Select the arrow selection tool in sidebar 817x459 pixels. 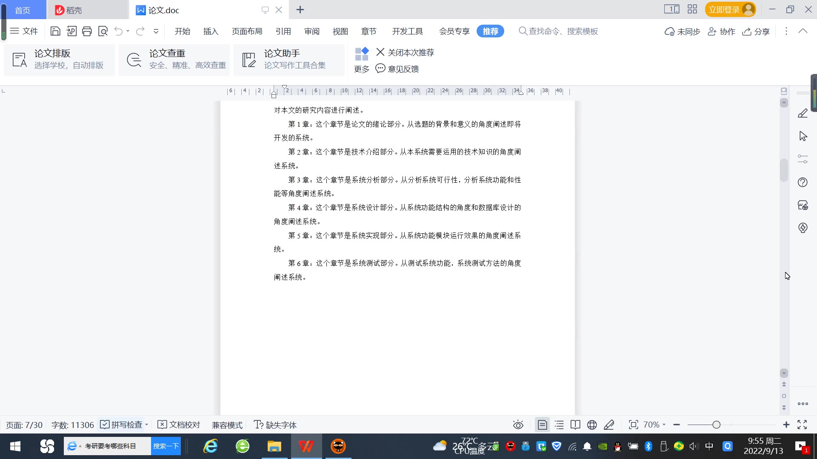pos(803,136)
